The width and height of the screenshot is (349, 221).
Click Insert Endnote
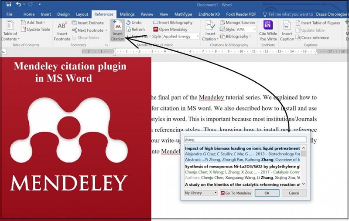[88, 23]
